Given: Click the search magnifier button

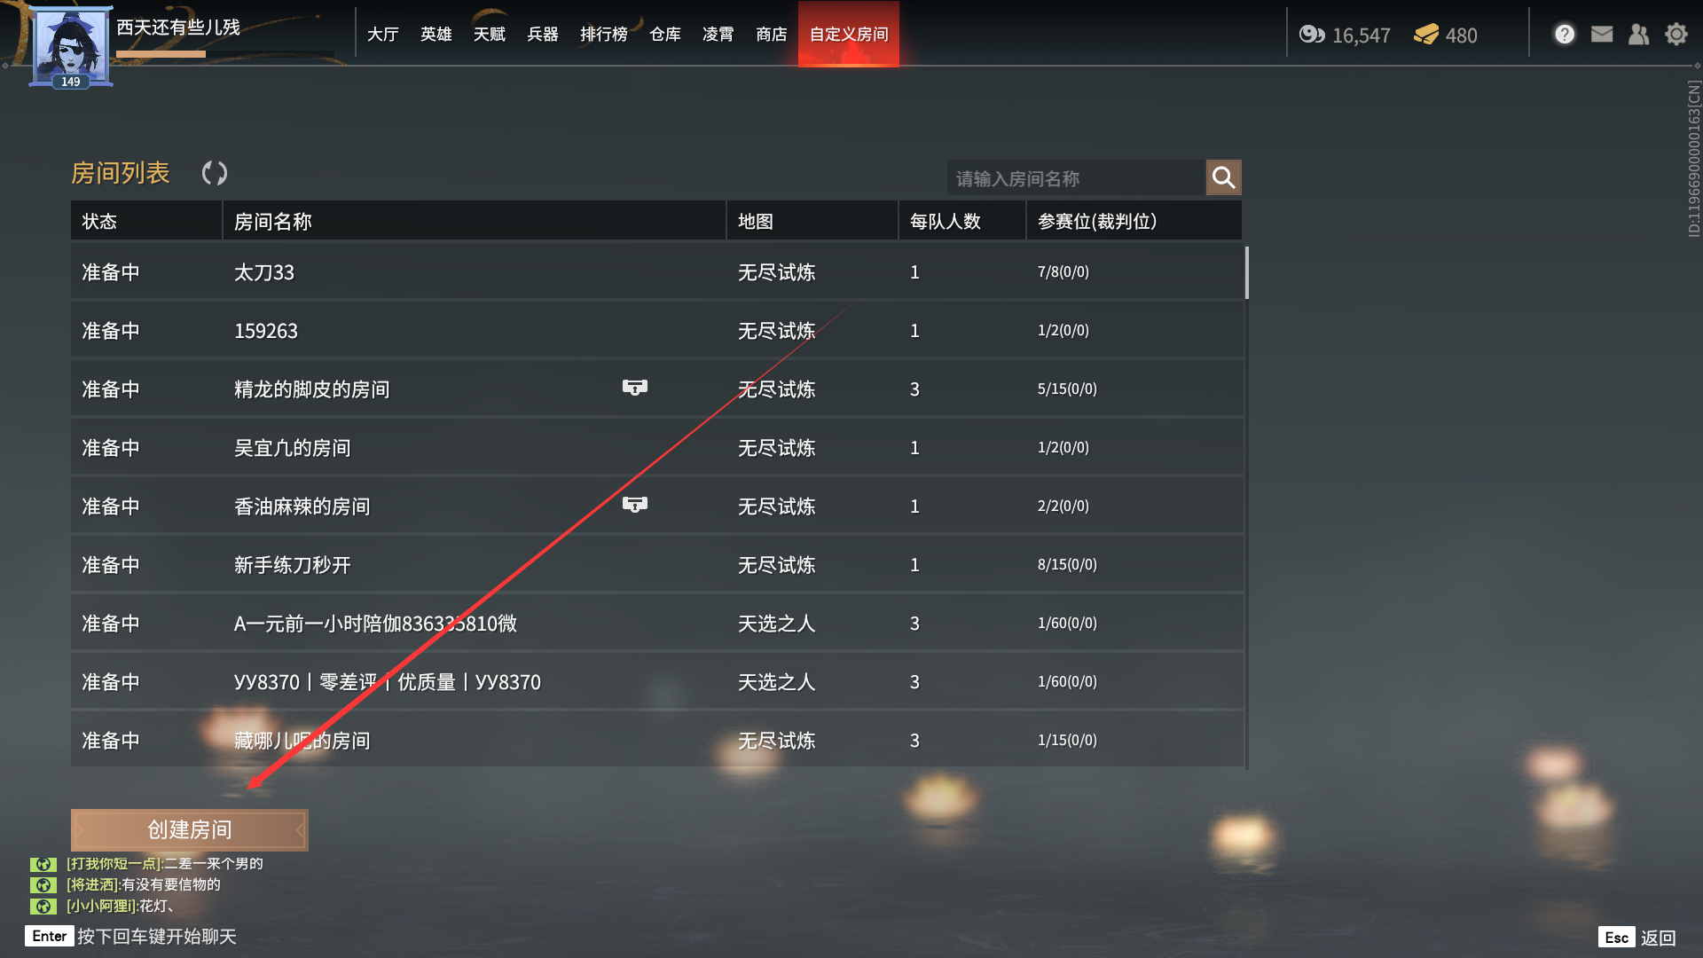Looking at the screenshot, I should 1223,177.
